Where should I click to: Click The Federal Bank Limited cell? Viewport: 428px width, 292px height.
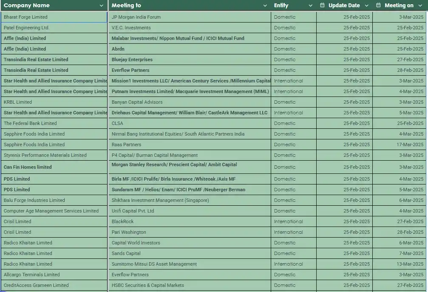[54, 123]
